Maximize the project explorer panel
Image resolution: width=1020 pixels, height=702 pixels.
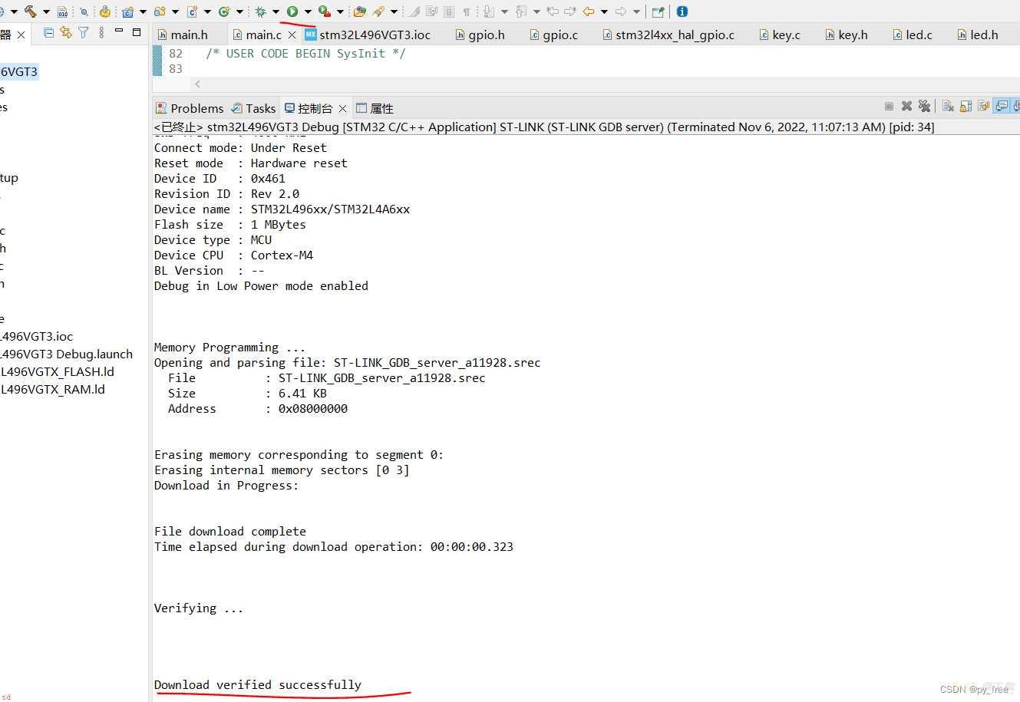tap(137, 32)
